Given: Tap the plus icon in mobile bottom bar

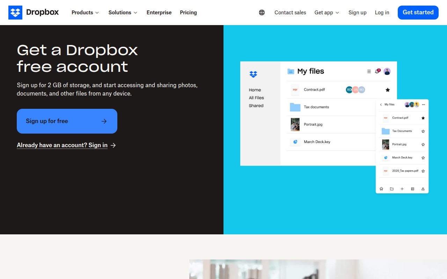Looking at the screenshot, I should point(402,189).
